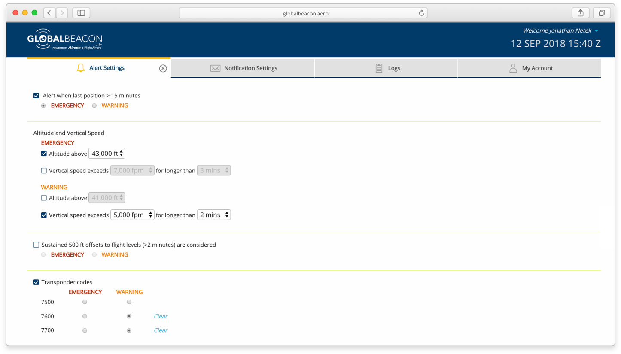This screenshot has width=621, height=354.
Task: Expand the 2 mins duration dropdown
Action: click(213, 215)
